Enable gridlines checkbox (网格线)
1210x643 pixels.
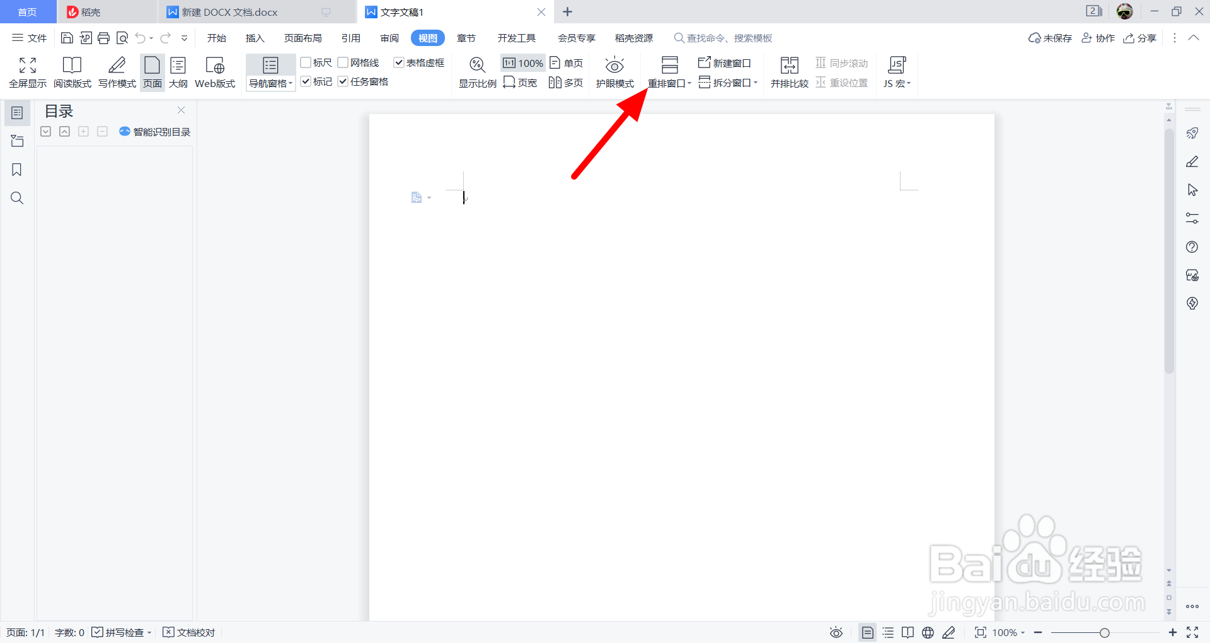pos(343,62)
